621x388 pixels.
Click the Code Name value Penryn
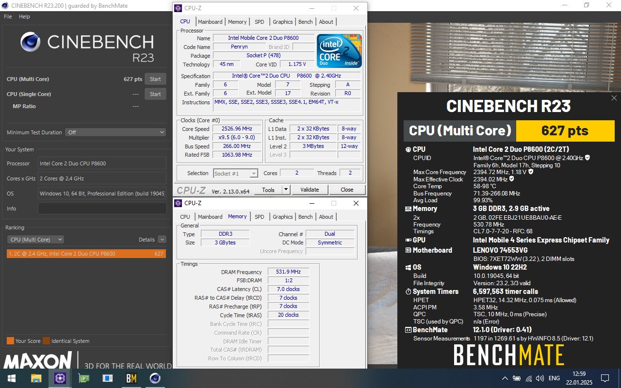(x=239, y=47)
